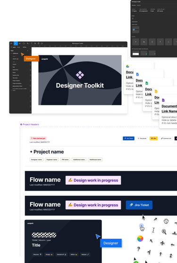Click the Discover stage chip on cover card

[x=37, y=254]
